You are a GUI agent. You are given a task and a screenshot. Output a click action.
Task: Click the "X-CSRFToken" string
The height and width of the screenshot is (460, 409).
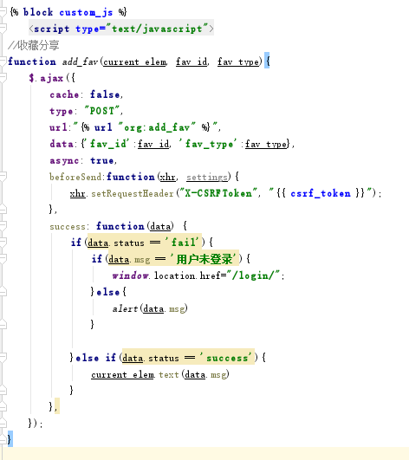218,193
